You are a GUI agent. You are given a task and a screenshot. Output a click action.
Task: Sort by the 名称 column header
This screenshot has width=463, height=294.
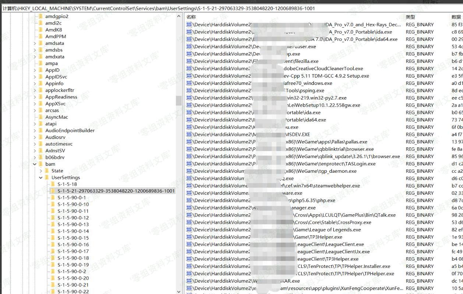pos(191,17)
